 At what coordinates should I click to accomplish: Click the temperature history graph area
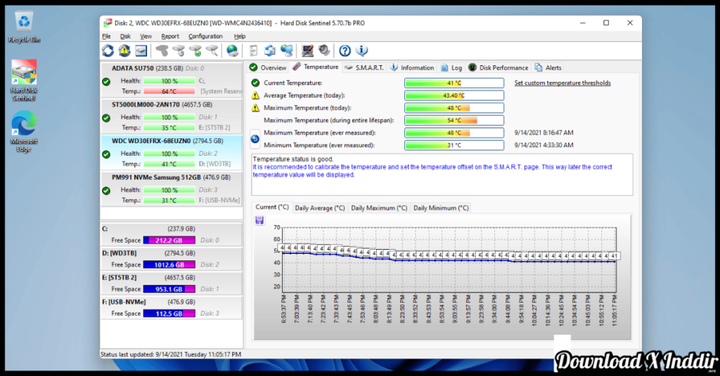[x=442, y=277]
